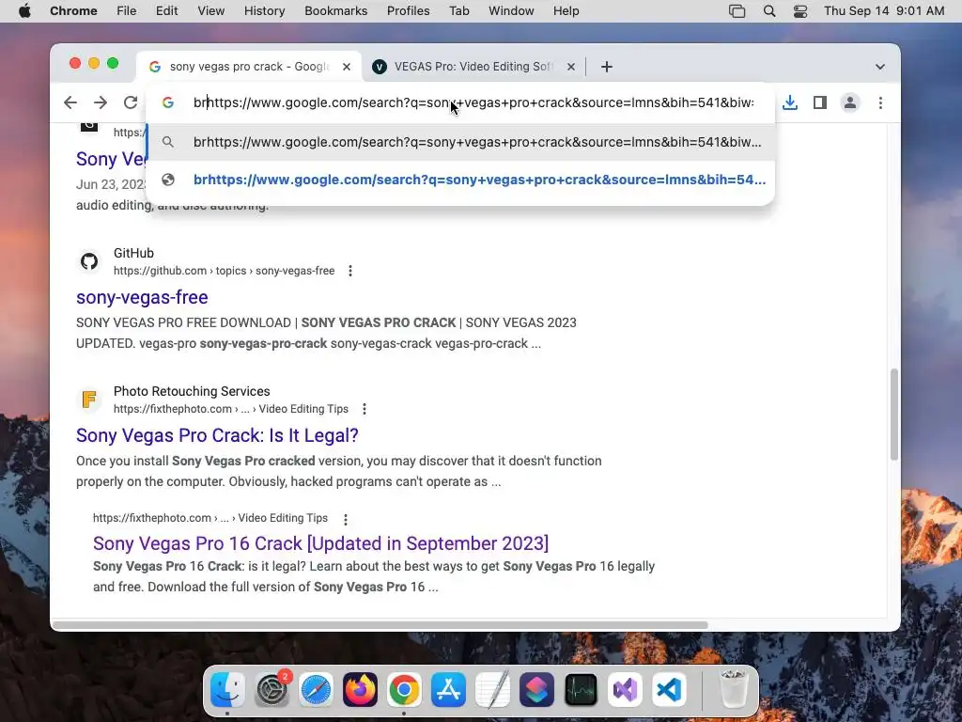Go forward with the forward arrow
This screenshot has height=722, width=962.
pos(101,102)
